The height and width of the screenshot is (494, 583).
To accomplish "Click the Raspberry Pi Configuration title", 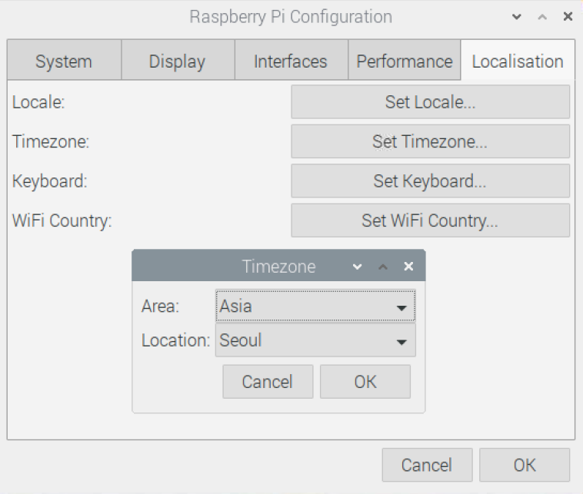I will [291, 17].
